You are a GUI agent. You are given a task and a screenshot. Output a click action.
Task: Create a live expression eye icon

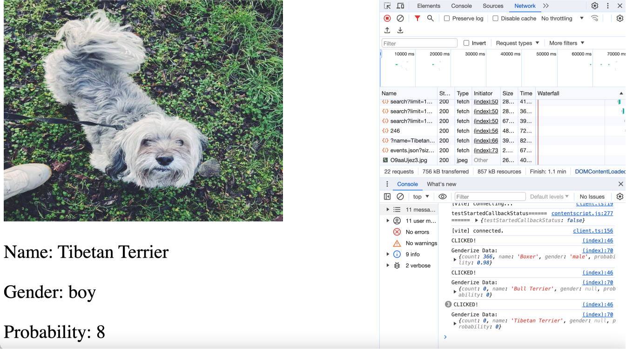coord(443,197)
